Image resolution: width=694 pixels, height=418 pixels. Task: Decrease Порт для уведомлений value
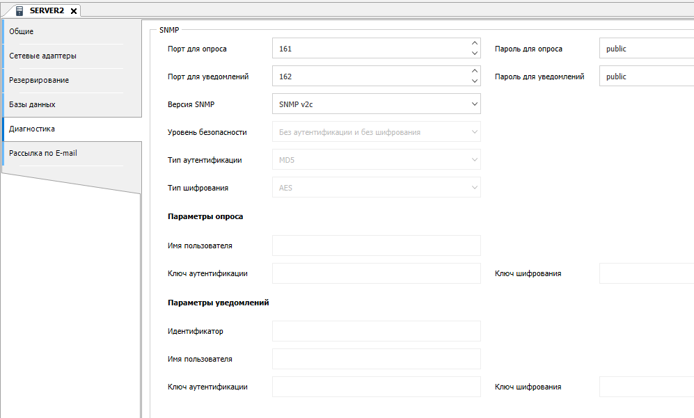click(x=475, y=81)
